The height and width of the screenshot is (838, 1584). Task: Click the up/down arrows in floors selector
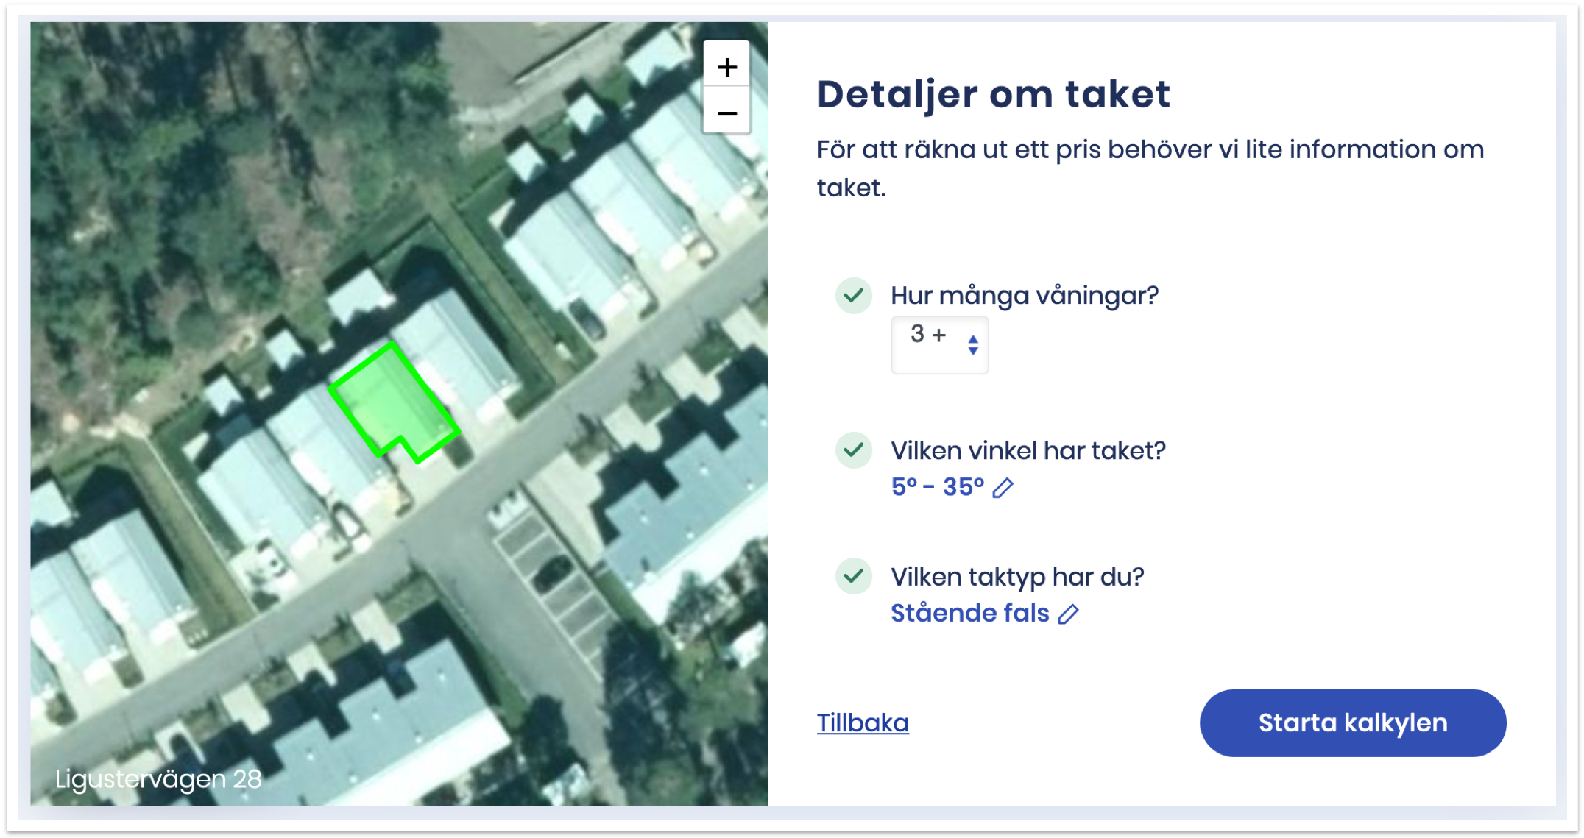point(973,344)
